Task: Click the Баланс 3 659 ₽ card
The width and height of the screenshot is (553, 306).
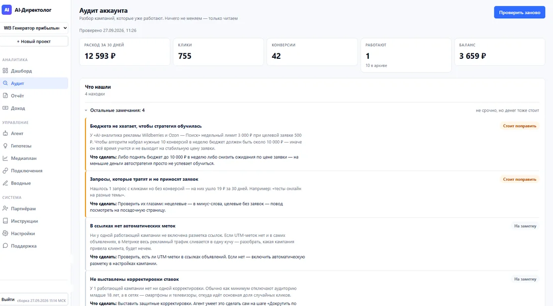Action: (500, 52)
